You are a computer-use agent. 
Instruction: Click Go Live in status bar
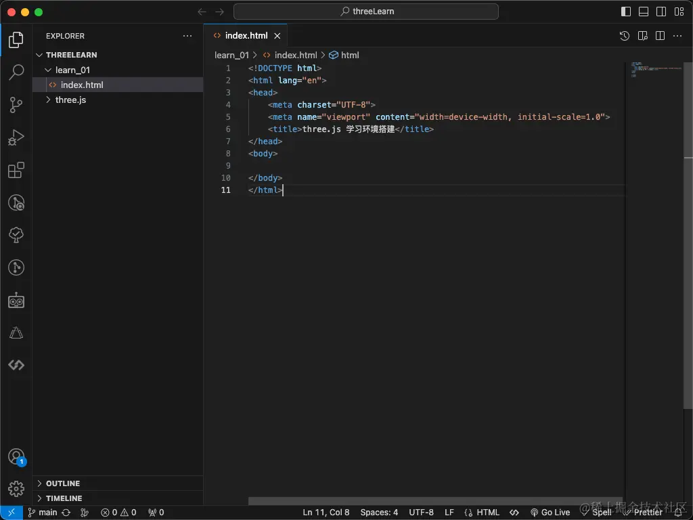pyautogui.click(x=550, y=513)
